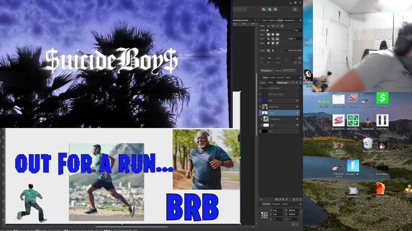The width and height of the screenshot is (412, 231).
Task: Open the Rotation value dropdown
Action: 282,219
